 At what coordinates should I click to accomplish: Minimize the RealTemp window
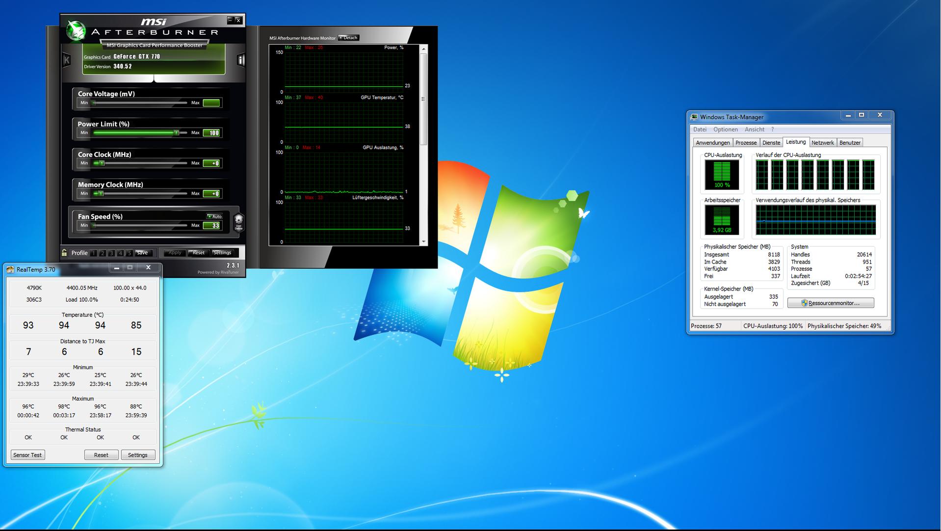point(116,267)
